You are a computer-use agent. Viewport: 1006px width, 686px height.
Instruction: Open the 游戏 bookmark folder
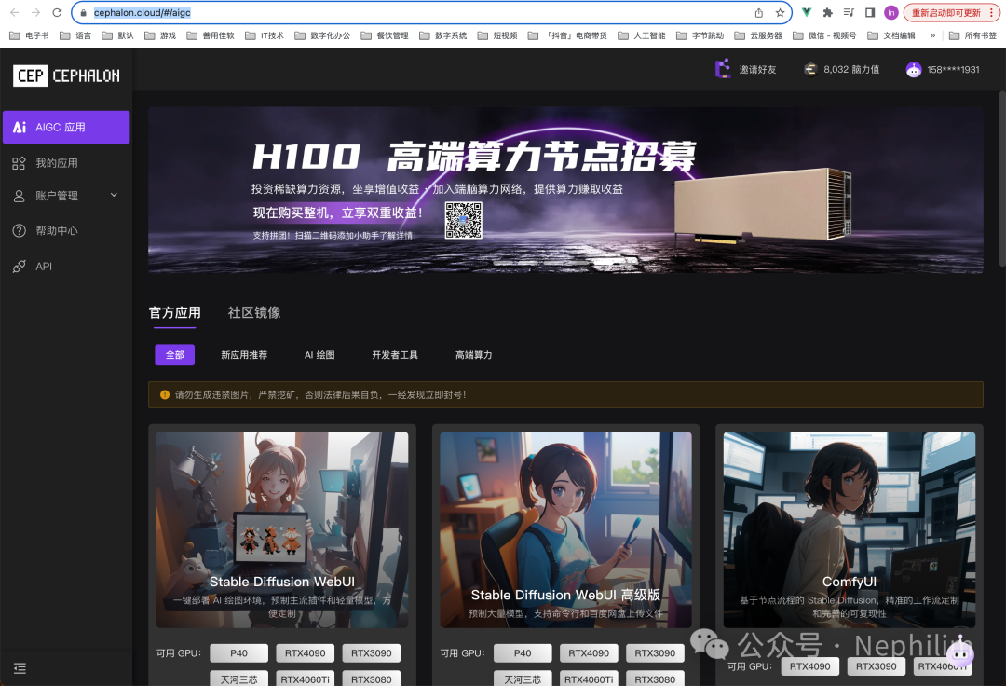click(160, 36)
